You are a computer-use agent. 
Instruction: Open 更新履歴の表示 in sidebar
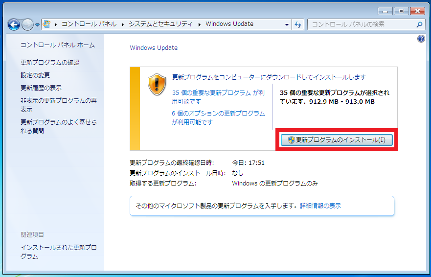[x=41, y=88]
